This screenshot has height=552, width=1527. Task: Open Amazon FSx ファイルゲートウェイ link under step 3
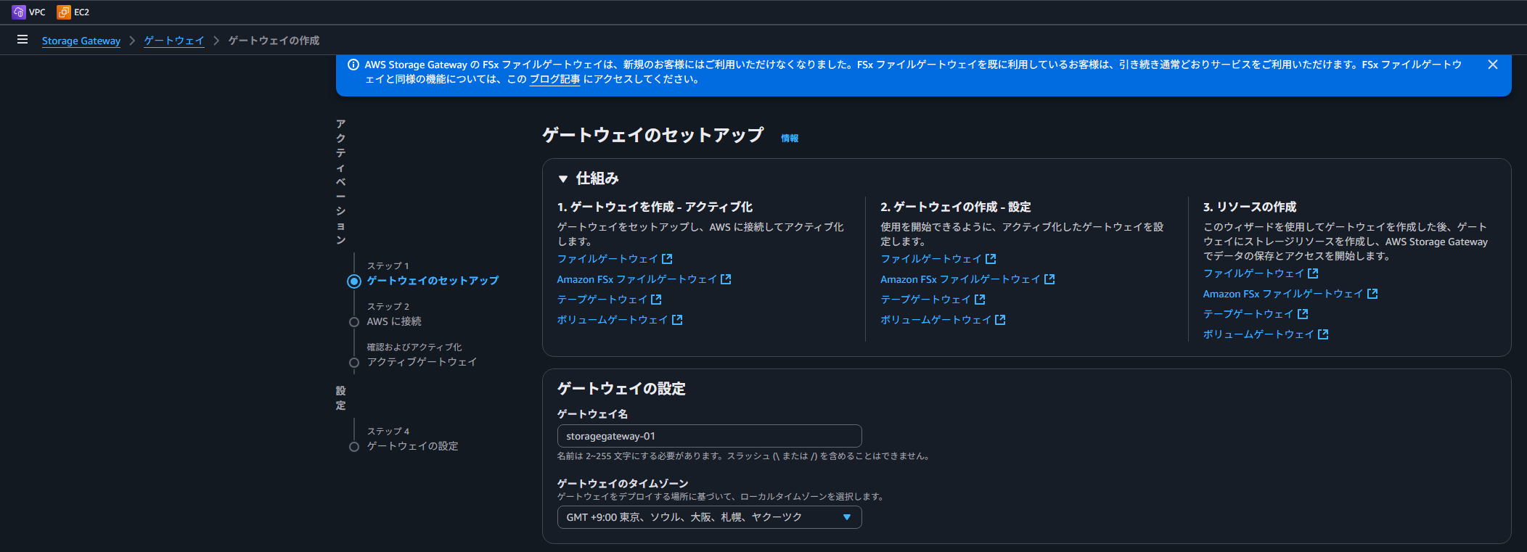tap(1283, 294)
